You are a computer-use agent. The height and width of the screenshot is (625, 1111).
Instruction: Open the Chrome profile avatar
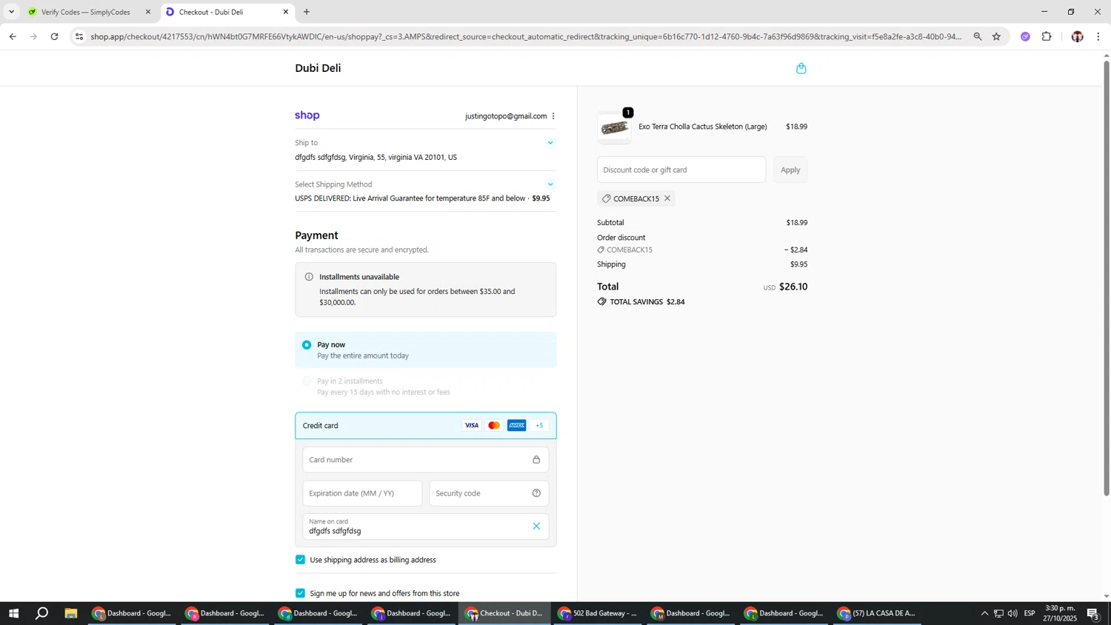[x=1077, y=36]
